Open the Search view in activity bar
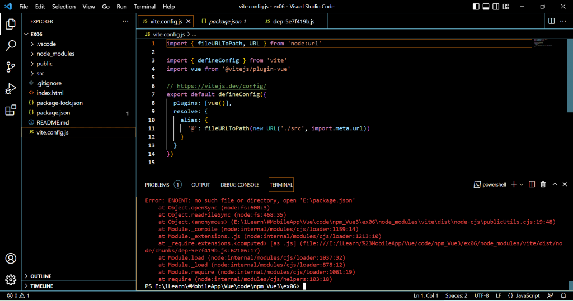573x301 pixels. (11, 46)
